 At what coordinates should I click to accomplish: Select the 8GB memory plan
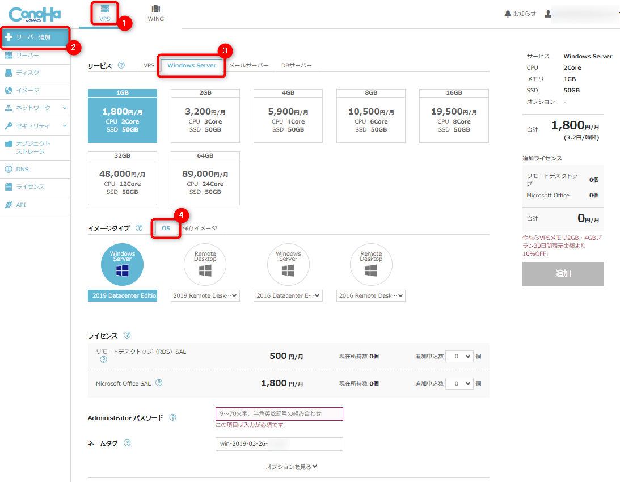371,116
